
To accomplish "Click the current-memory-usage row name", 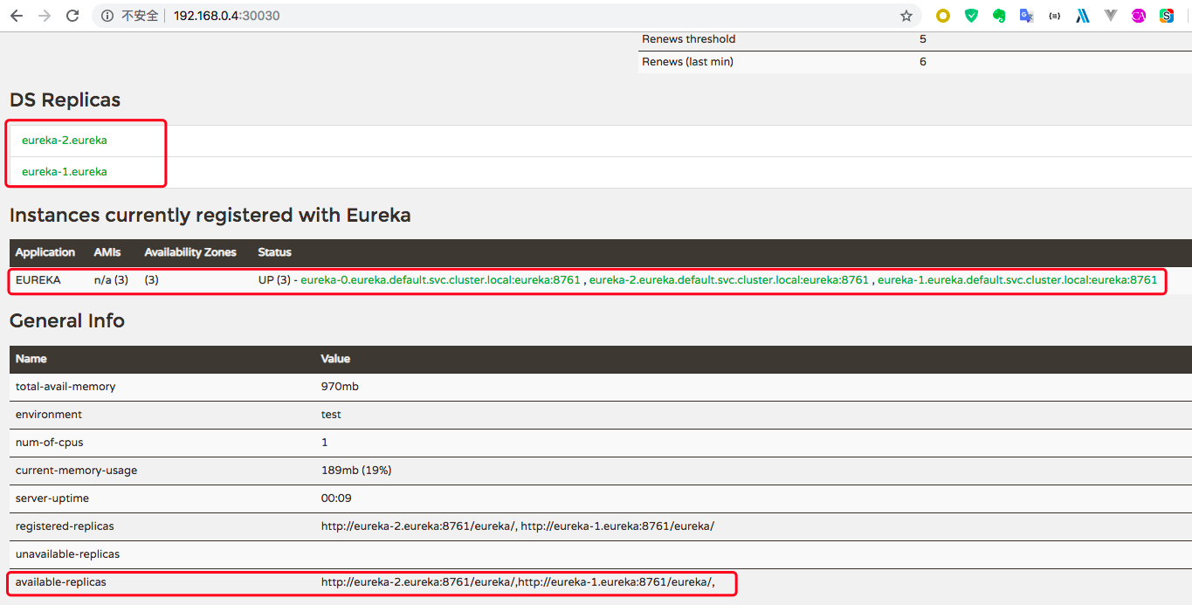I will point(77,470).
